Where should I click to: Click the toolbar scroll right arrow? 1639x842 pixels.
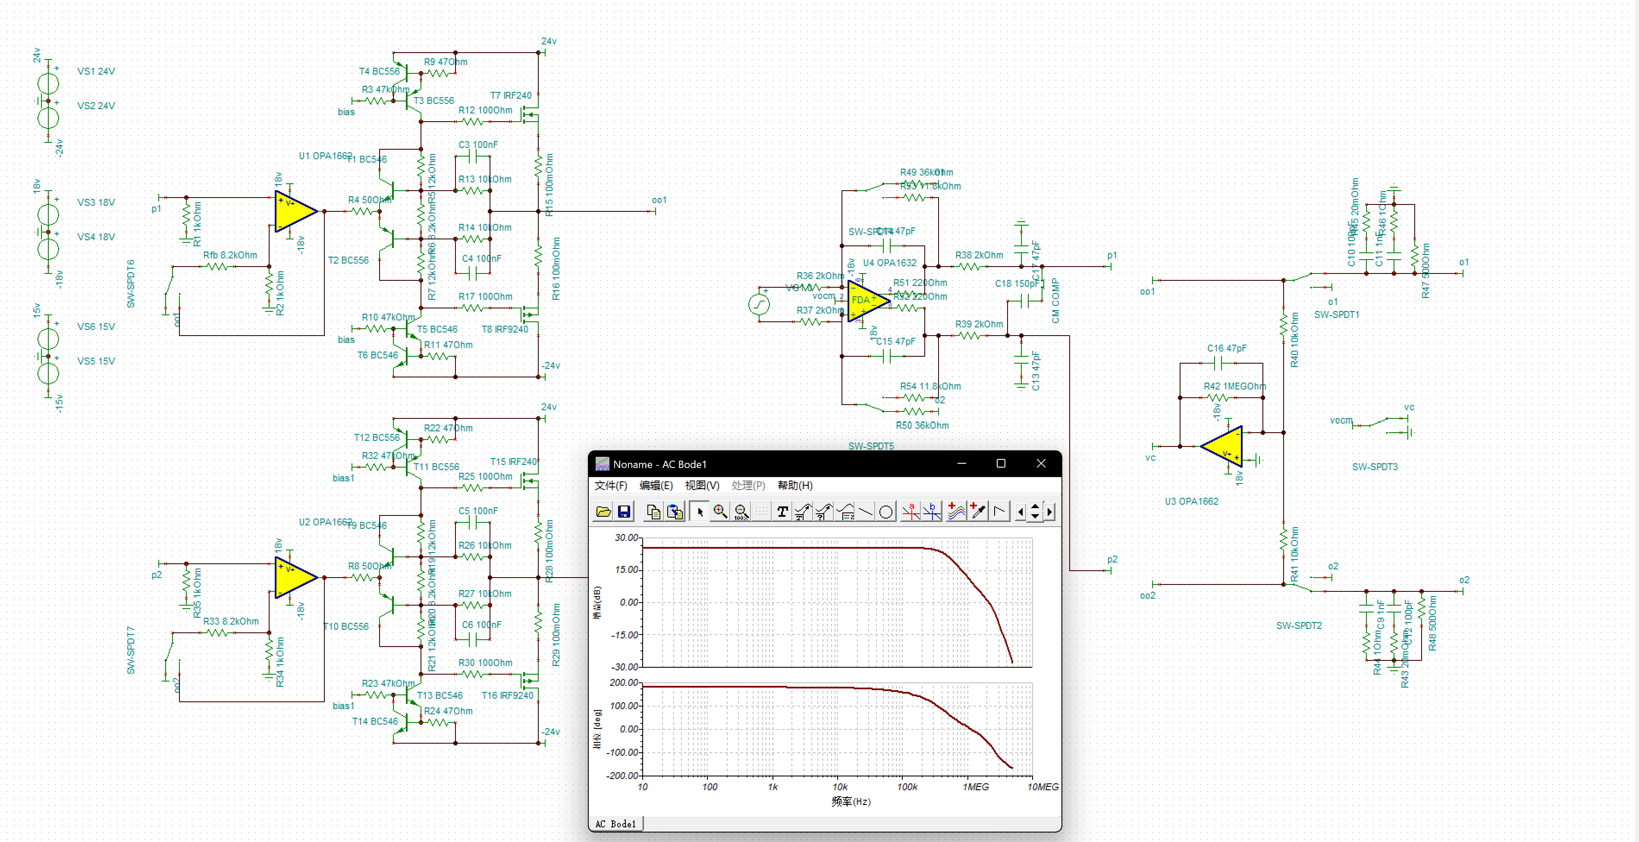click(x=1049, y=512)
